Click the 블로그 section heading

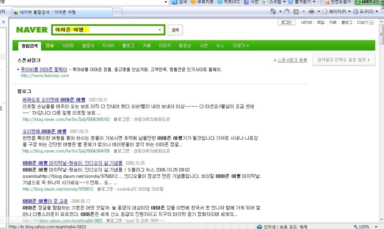click(x=24, y=91)
